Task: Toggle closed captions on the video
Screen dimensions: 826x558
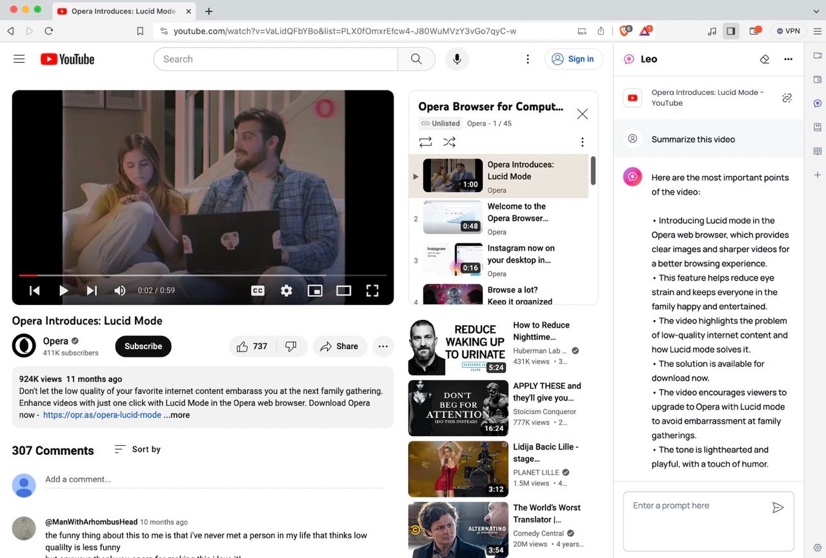Action: (257, 291)
